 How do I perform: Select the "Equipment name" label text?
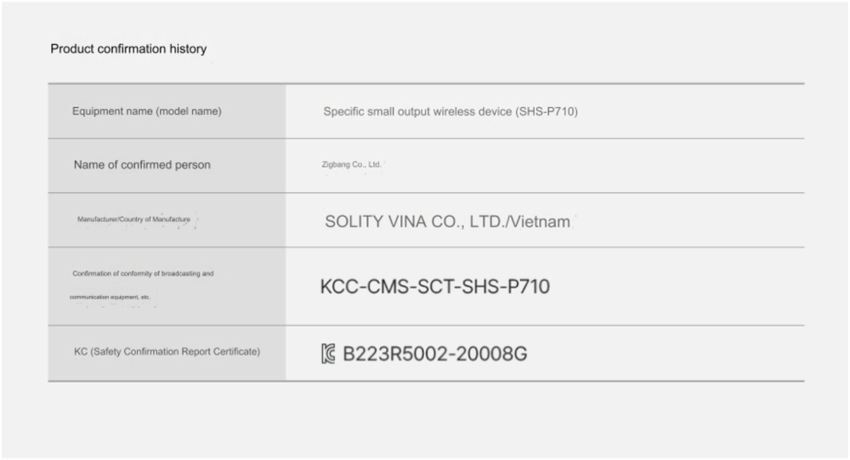111,111
